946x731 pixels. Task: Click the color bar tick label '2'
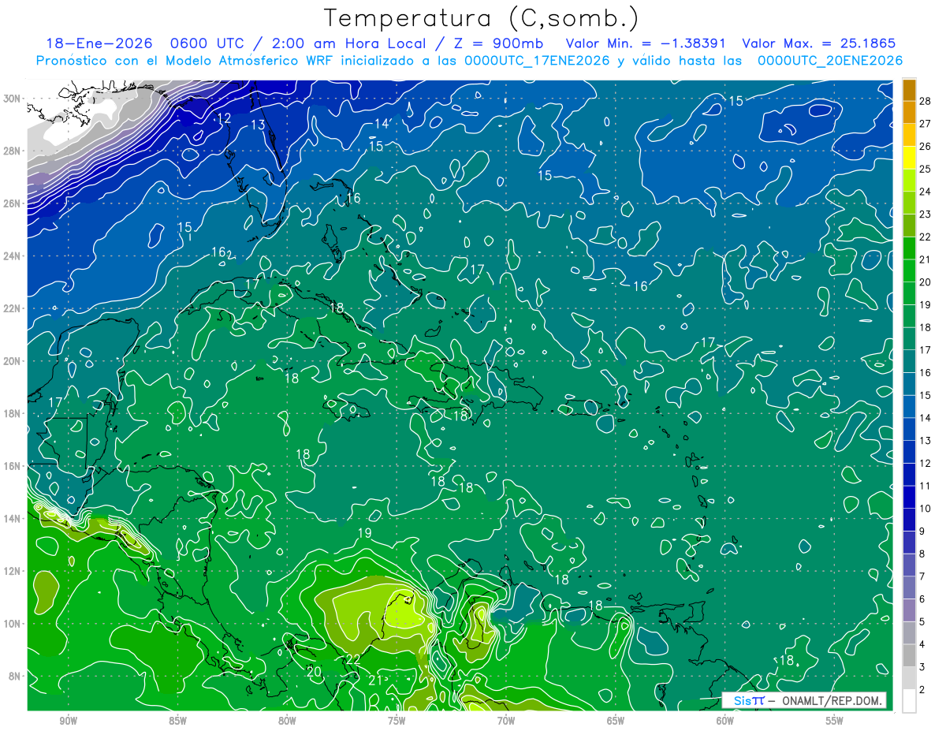(x=922, y=689)
